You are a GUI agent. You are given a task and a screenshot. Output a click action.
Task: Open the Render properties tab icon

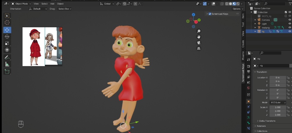coord(248,66)
